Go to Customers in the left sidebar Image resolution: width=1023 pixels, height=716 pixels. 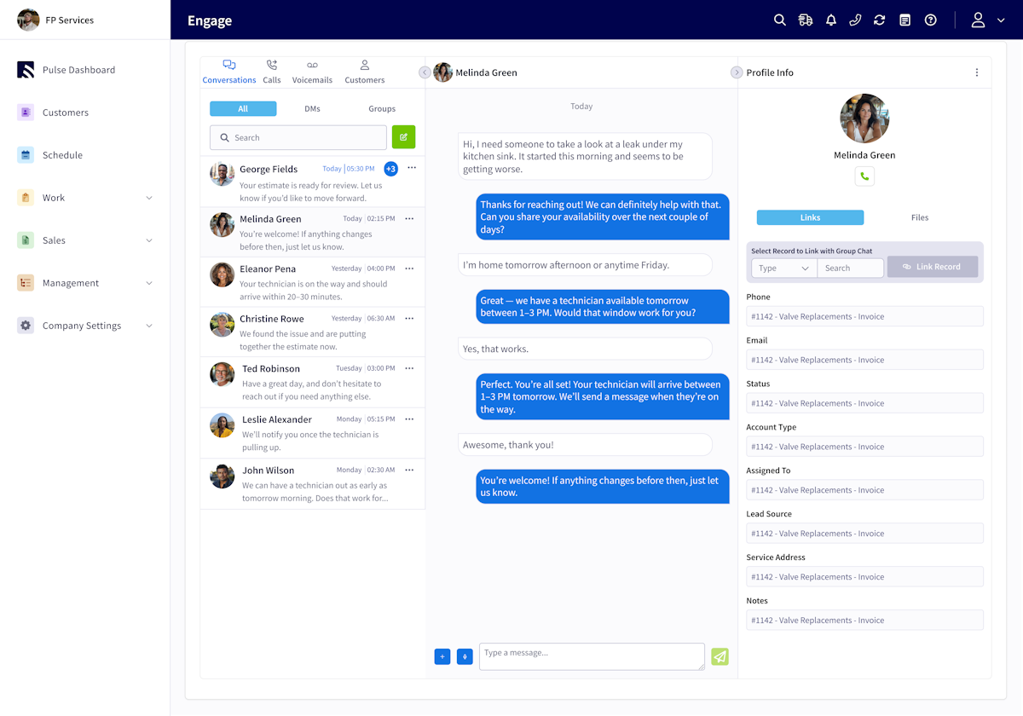(x=66, y=113)
